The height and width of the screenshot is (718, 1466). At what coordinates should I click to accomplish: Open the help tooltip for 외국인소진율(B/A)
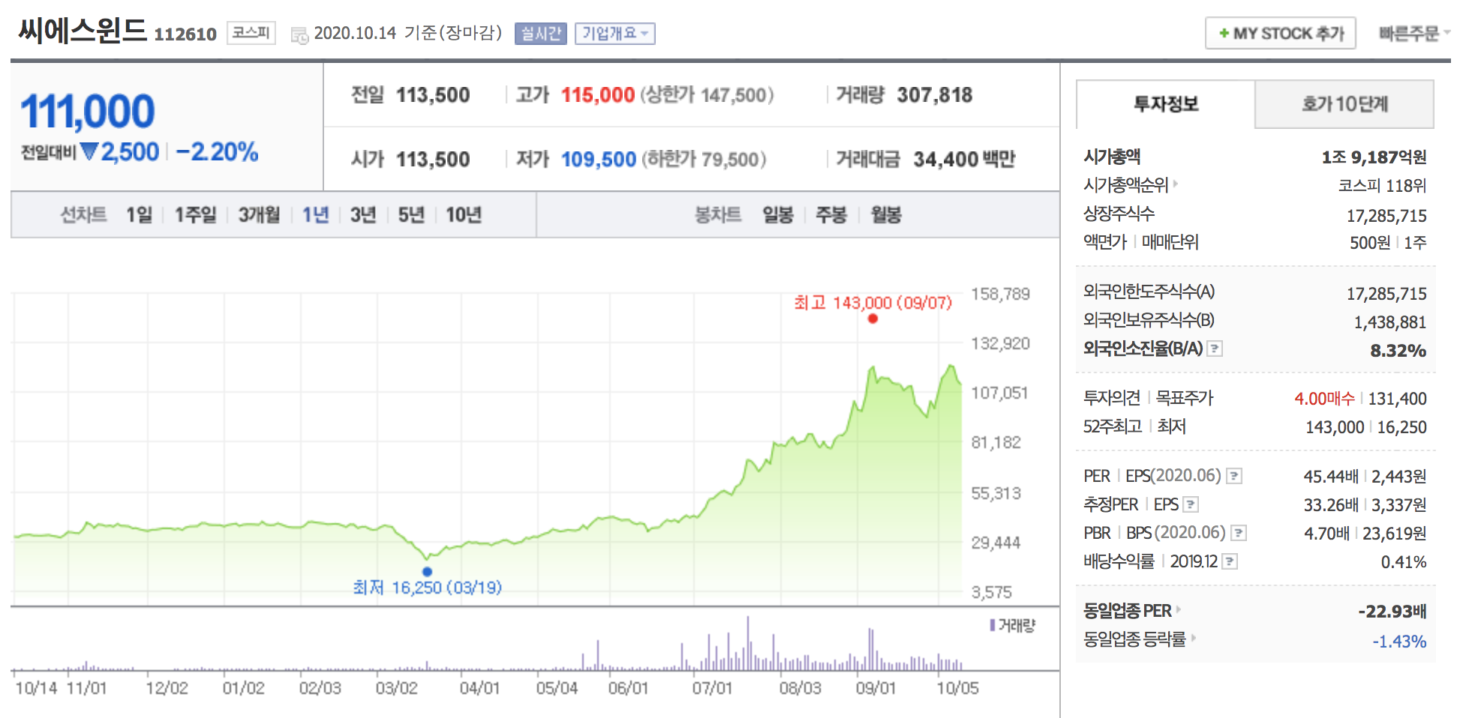point(1216,348)
